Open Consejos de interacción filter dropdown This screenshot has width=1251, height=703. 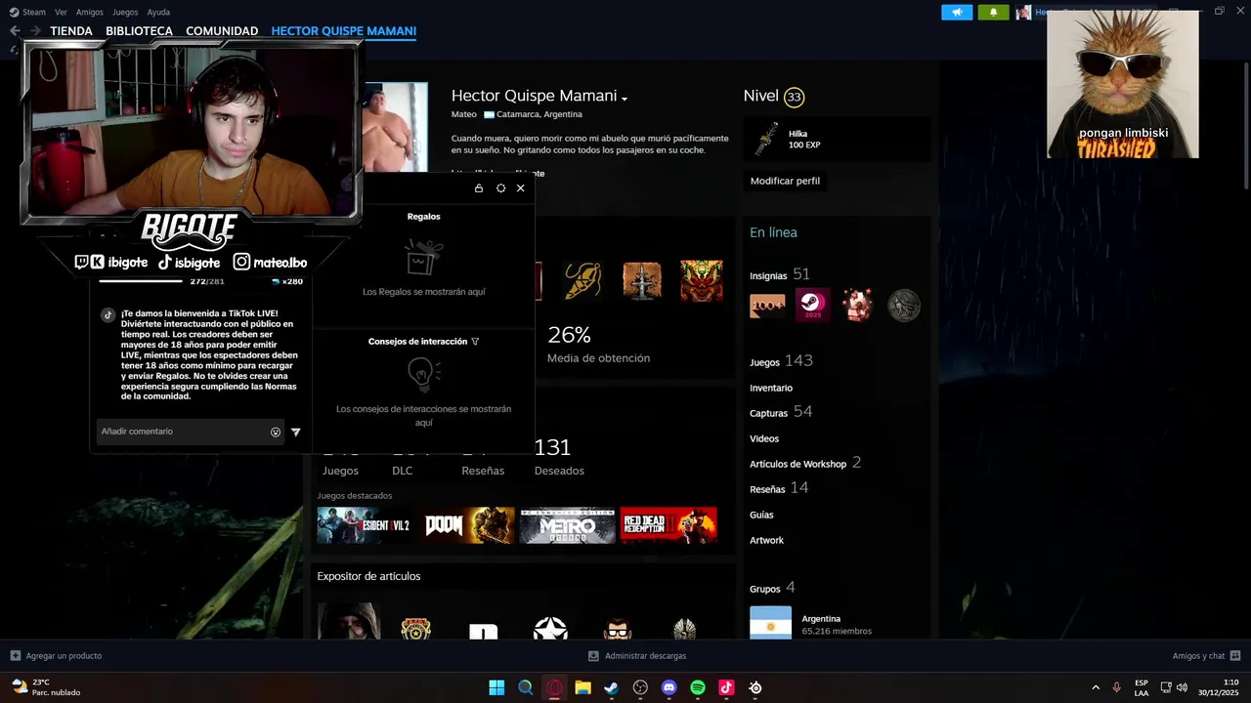point(475,342)
